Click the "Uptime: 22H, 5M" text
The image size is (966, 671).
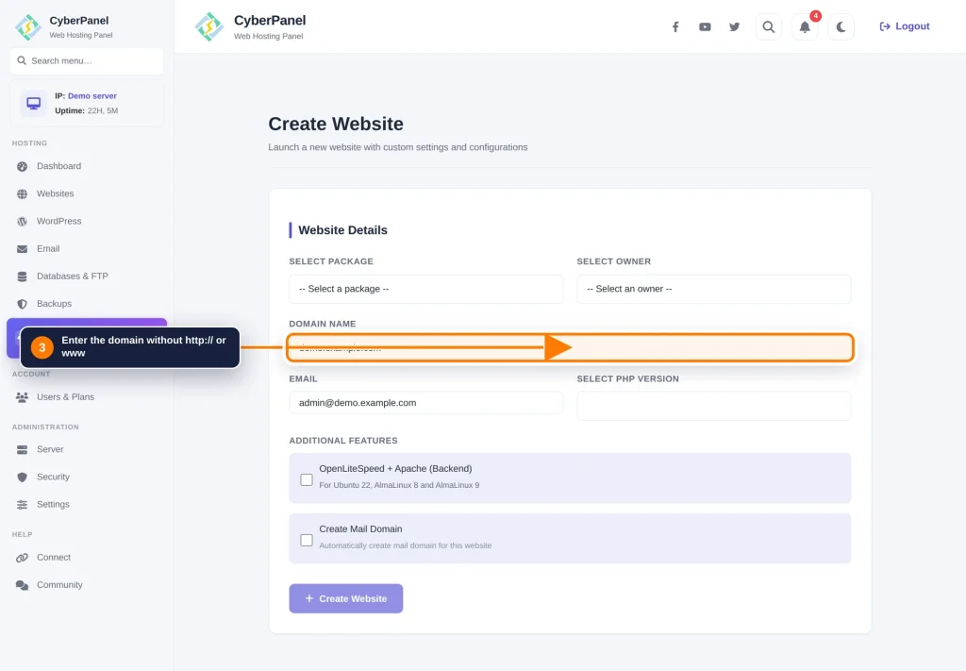(x=86, y=111)
